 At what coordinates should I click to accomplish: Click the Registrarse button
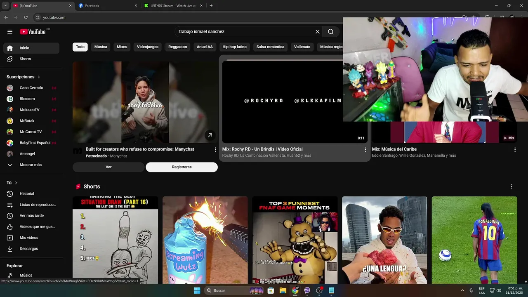coord(181,167)
